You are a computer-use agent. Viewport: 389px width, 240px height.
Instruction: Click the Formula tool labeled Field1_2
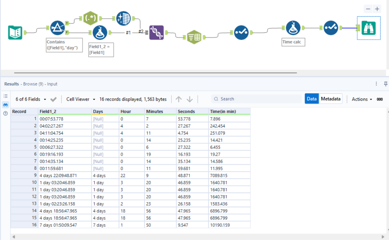[x=100, y=32]
